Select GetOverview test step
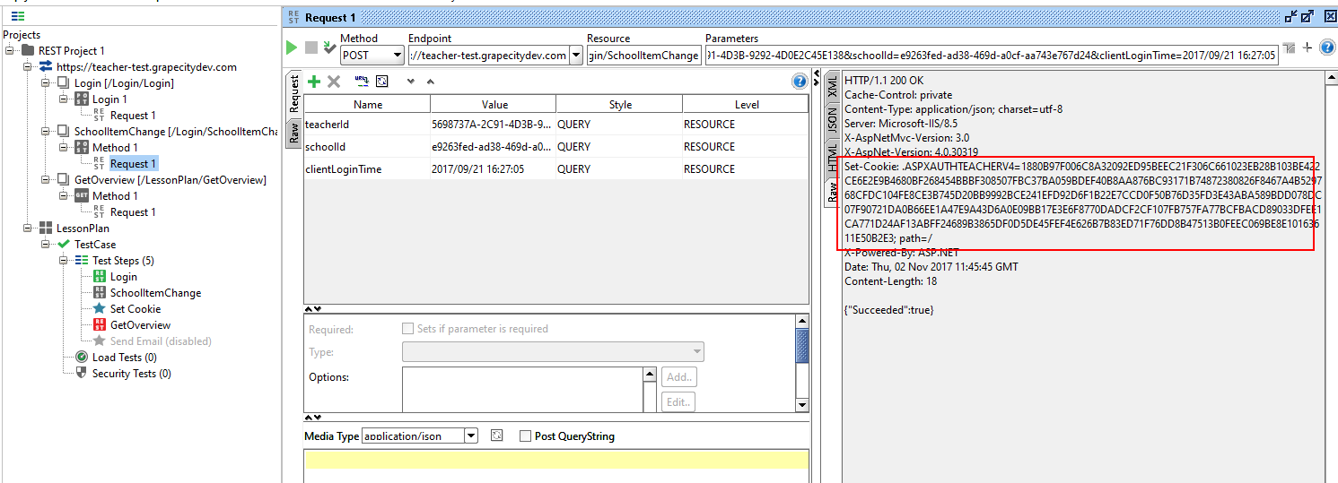The image size is (1338, 483). (139, 325)
